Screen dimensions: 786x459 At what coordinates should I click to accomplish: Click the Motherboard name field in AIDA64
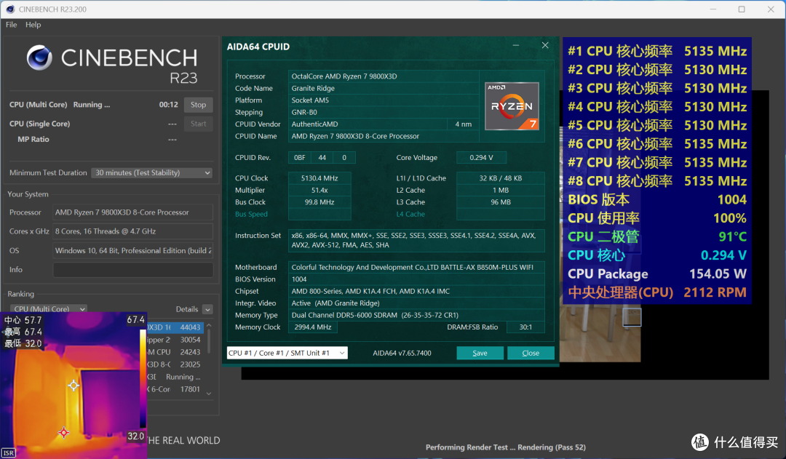coord(416,268)
